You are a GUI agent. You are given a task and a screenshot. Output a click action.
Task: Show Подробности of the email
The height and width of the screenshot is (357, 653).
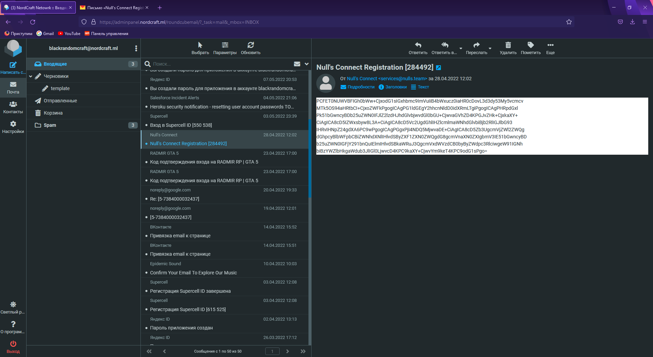pos(357,87)
